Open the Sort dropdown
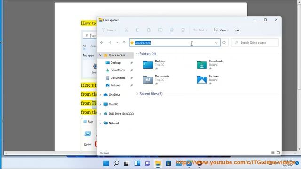Screen dimensions: 301x169 pos(200,30)
